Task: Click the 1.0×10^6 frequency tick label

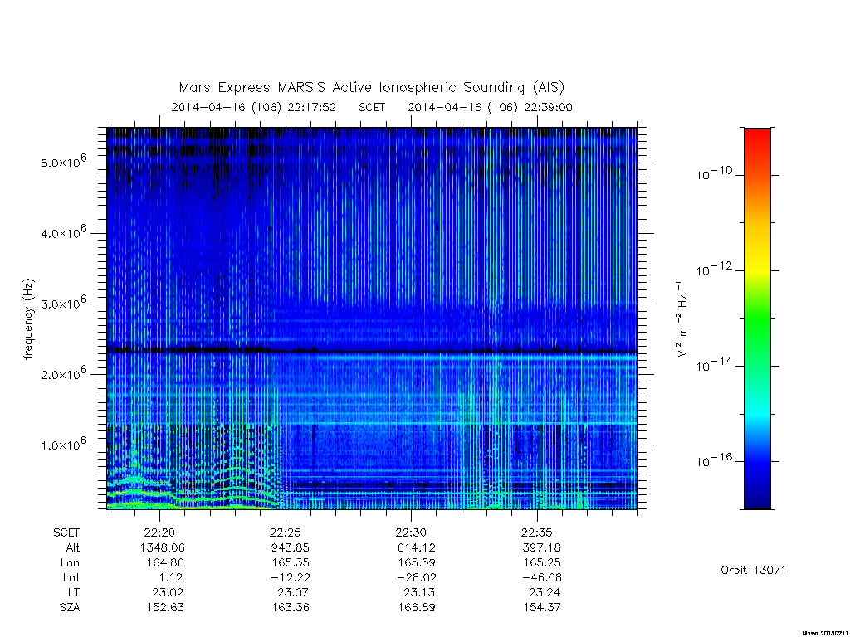Action: coord(63,444)
